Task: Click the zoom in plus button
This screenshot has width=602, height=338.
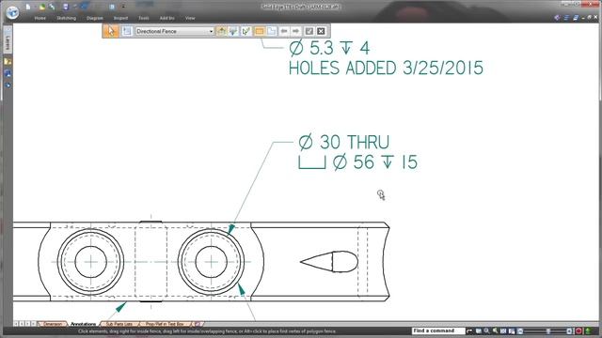Action: (569, 330)
